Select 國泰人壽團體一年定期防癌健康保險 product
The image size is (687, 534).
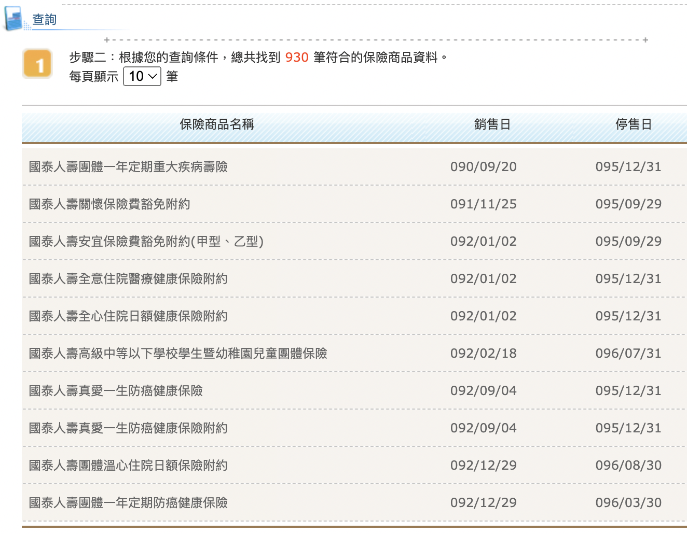pos(128,503)
